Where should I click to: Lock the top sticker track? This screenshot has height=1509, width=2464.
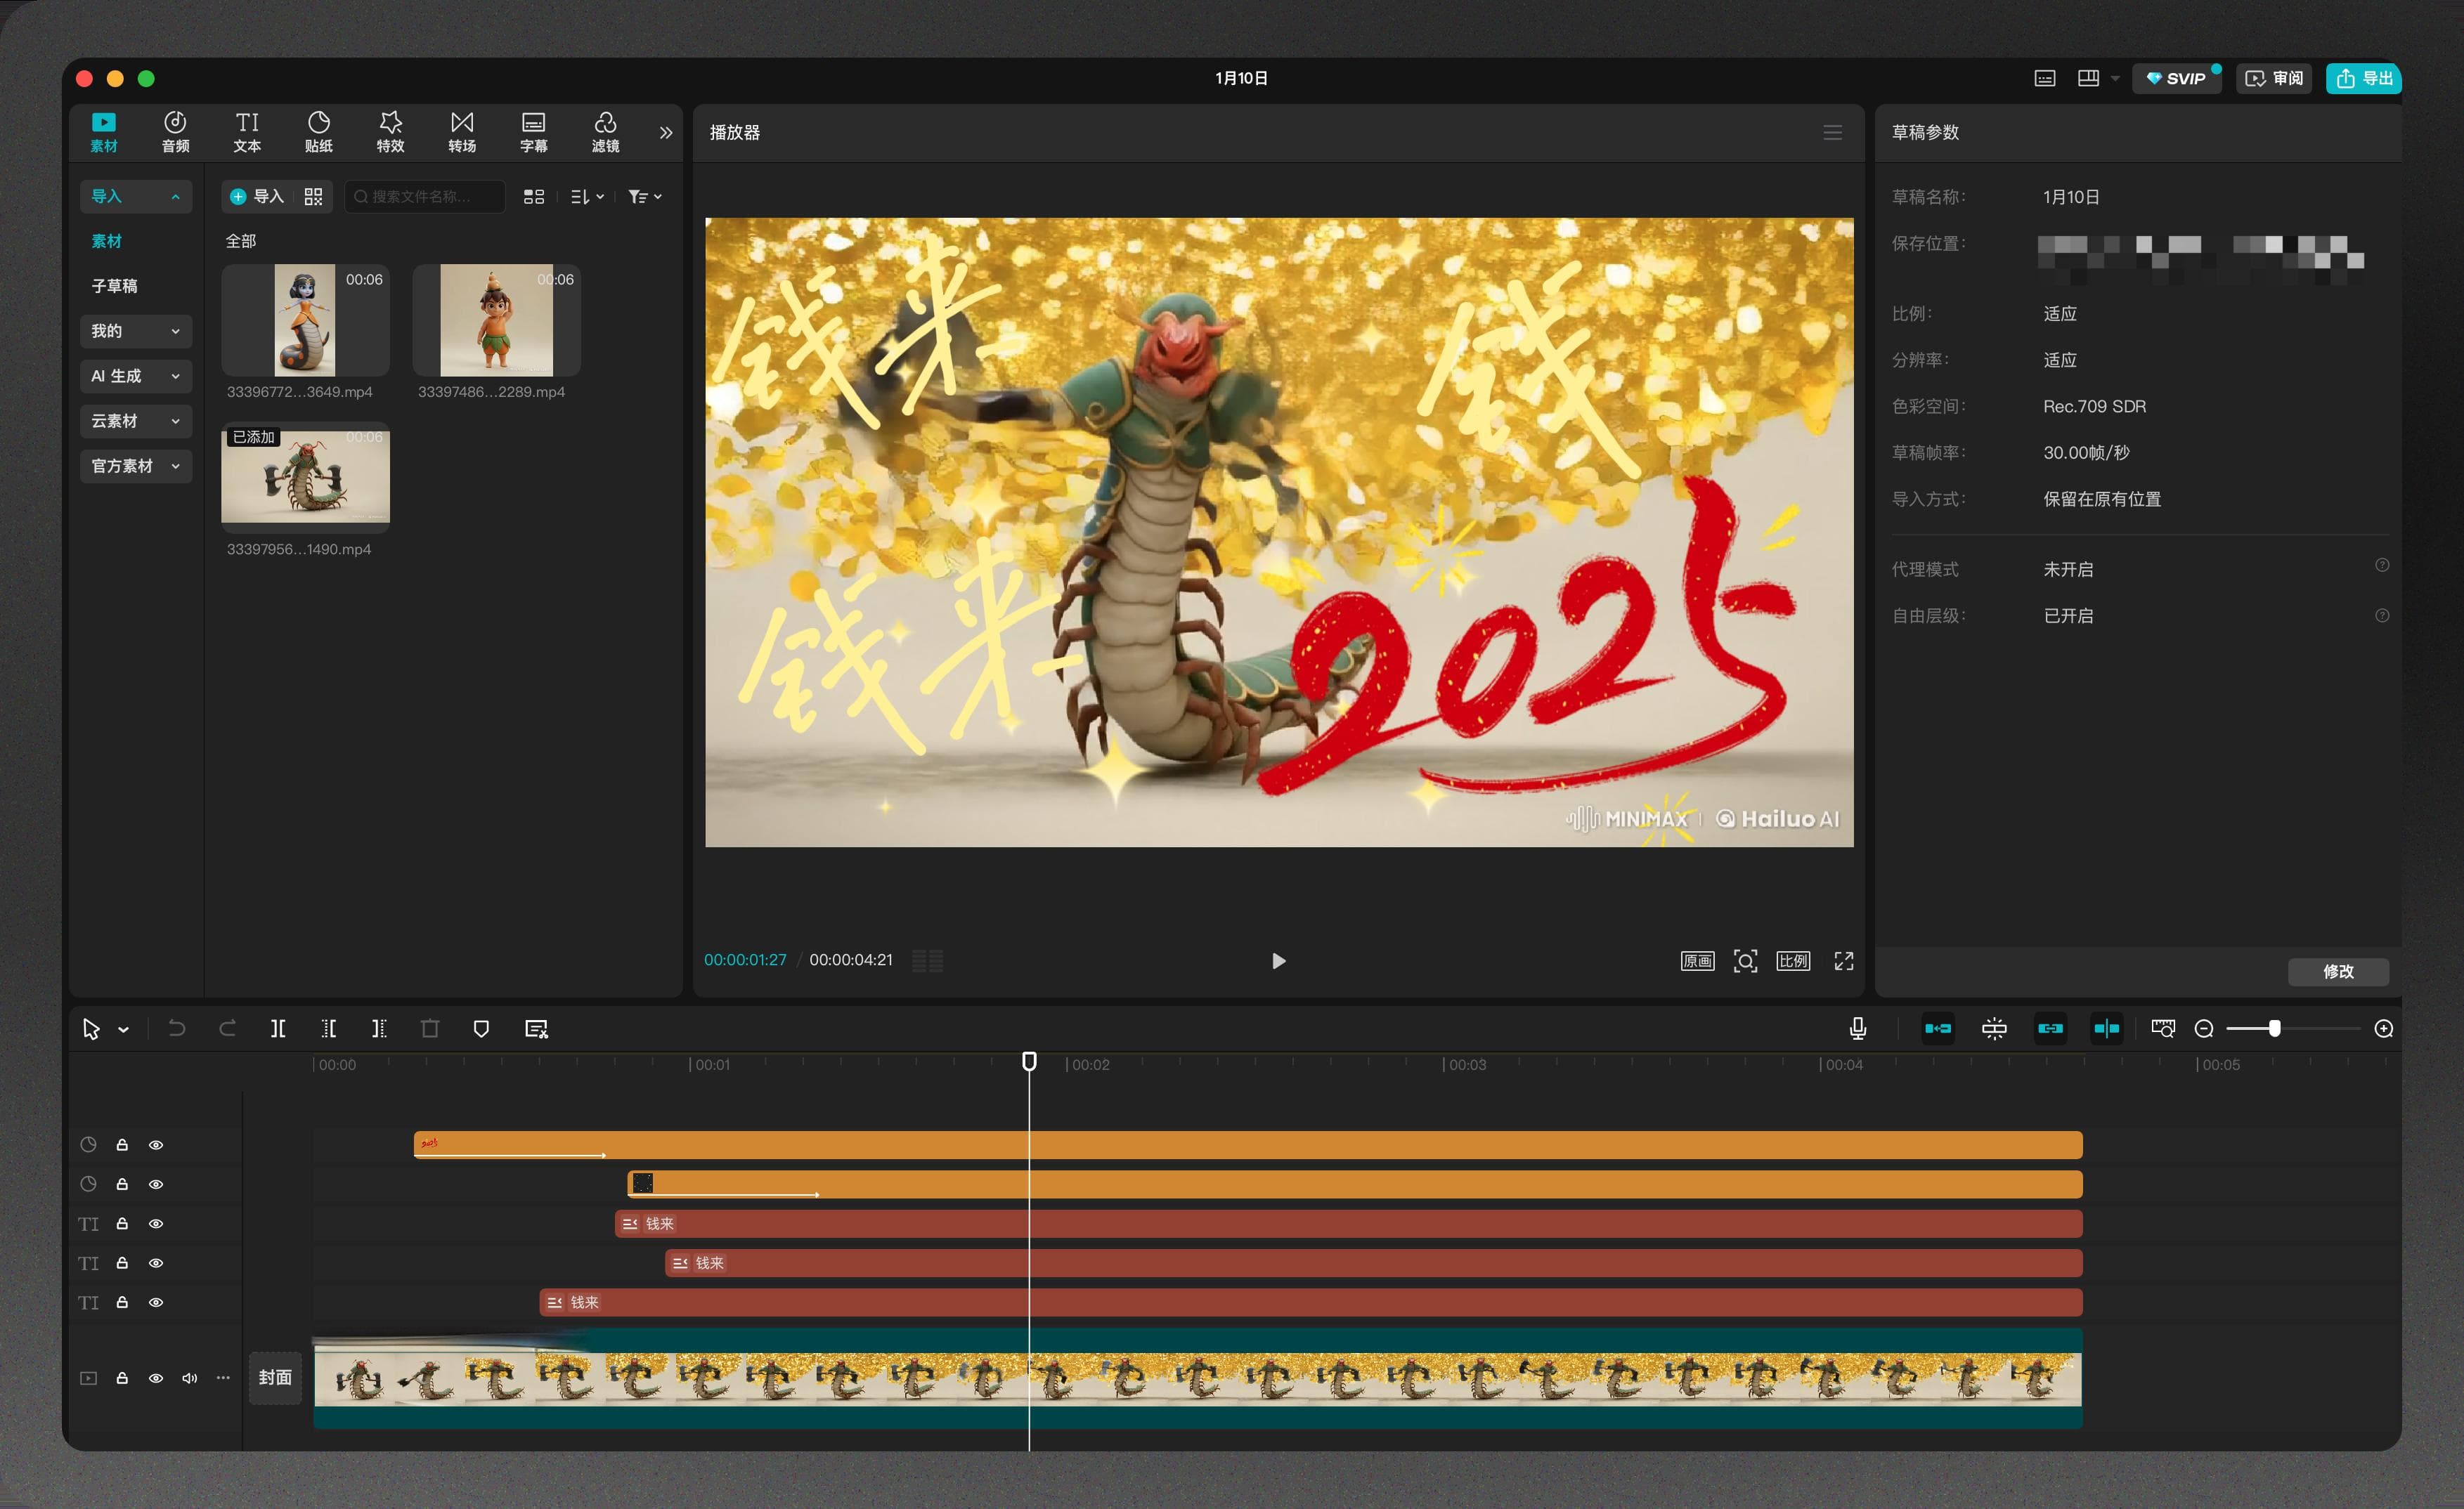(x=122, y=1145)
